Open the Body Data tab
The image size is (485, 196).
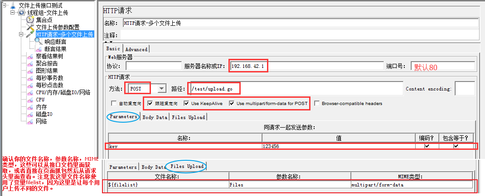pyautogui.click(x=155, y=117)
